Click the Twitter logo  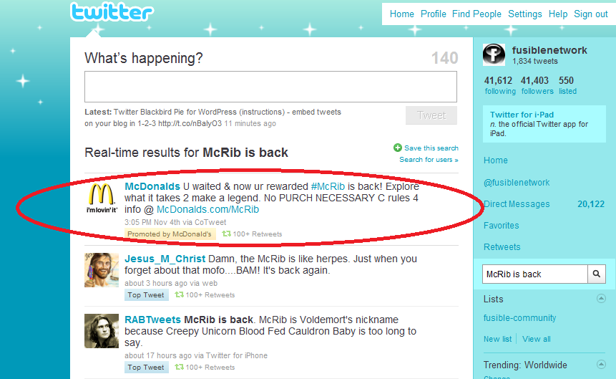[112, 11]
